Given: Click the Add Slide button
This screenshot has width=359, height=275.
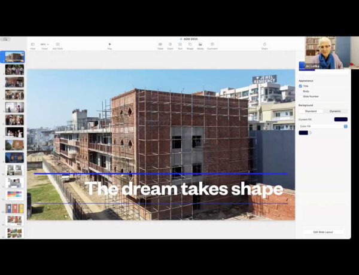Looking at the screenshot, I should [57, 45].
